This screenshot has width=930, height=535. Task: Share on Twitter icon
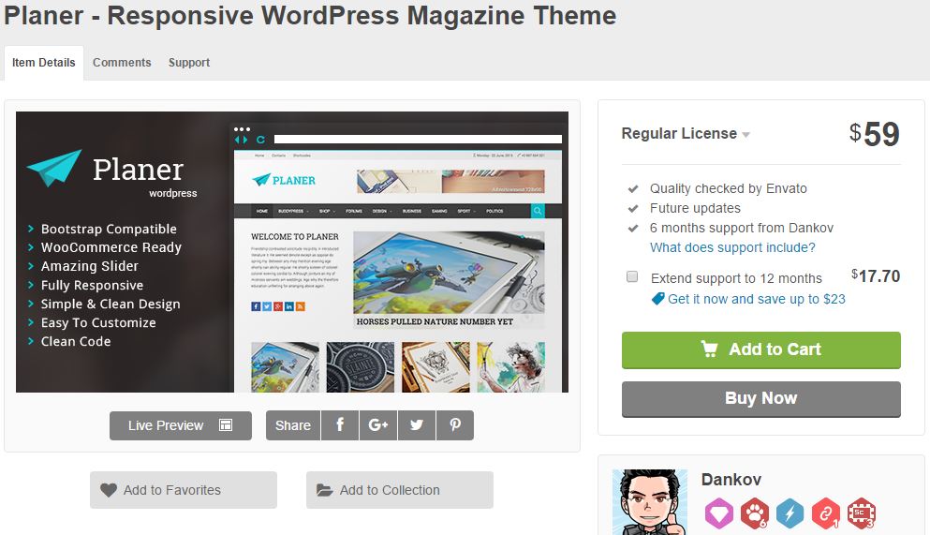[417, 425]
